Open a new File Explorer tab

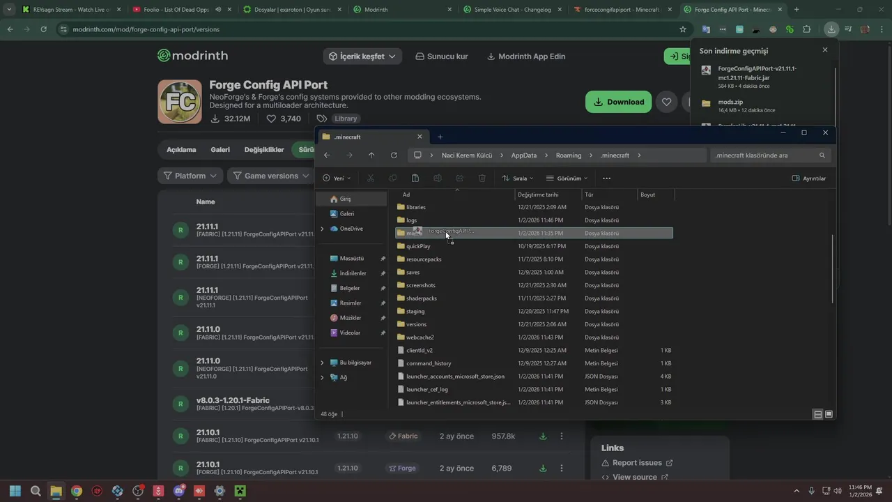pyautogui.click(x=440, y=137)
